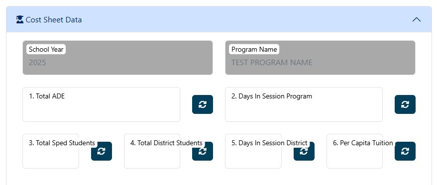Refresh Days In Session District value

click(304, 151)
